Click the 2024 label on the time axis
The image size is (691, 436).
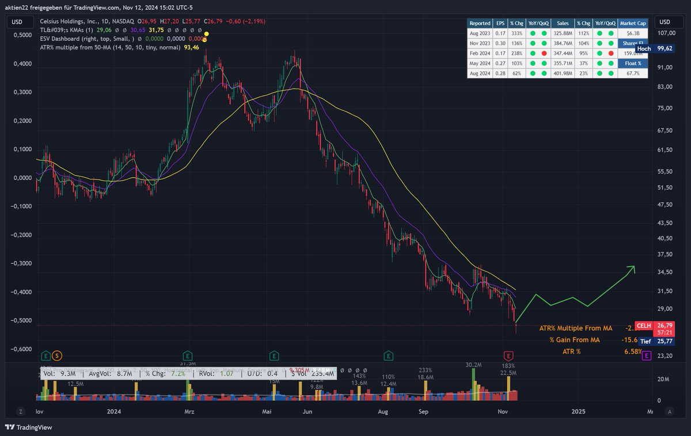pos(114,412)
